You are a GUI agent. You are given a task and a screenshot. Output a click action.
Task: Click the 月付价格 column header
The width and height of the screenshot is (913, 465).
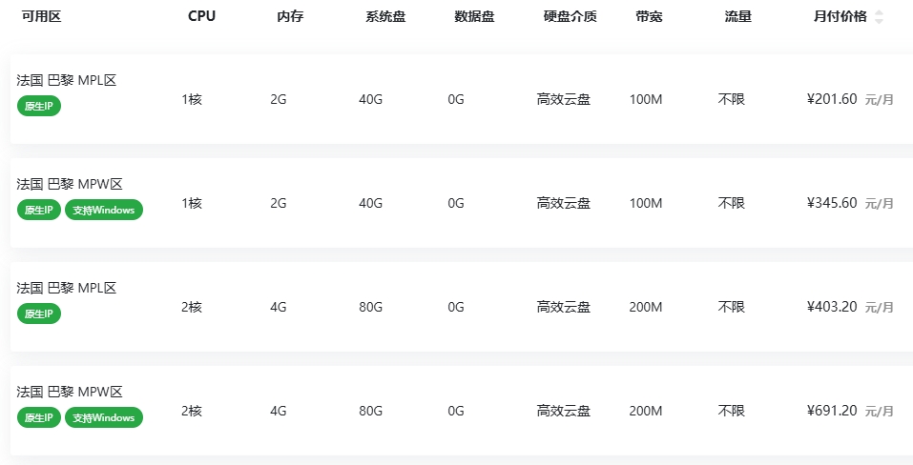point(840,16)
